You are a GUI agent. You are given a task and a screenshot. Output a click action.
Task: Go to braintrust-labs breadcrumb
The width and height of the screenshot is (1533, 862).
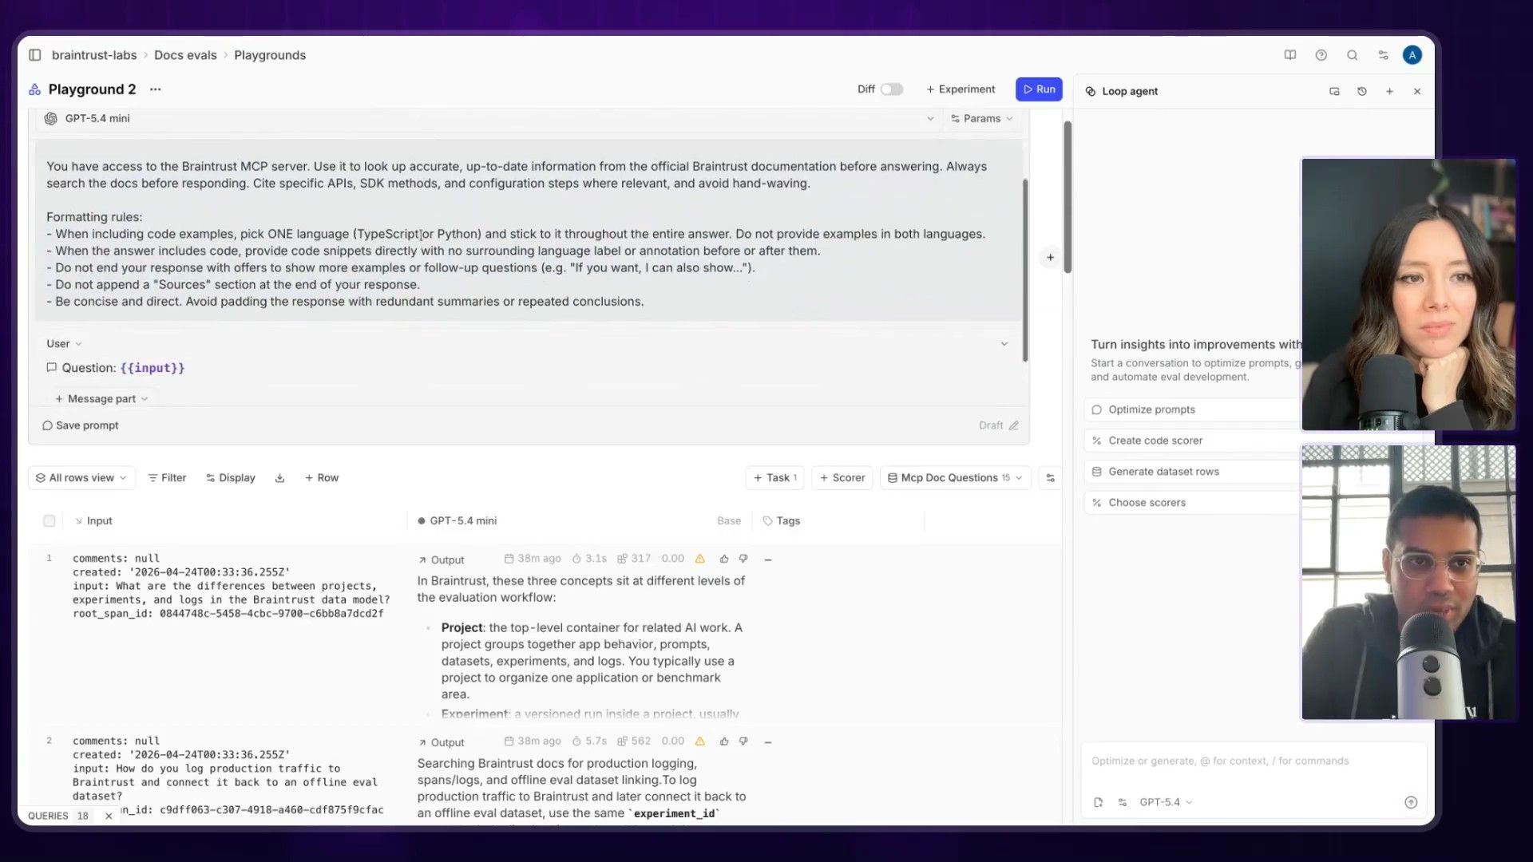point(94,55)
